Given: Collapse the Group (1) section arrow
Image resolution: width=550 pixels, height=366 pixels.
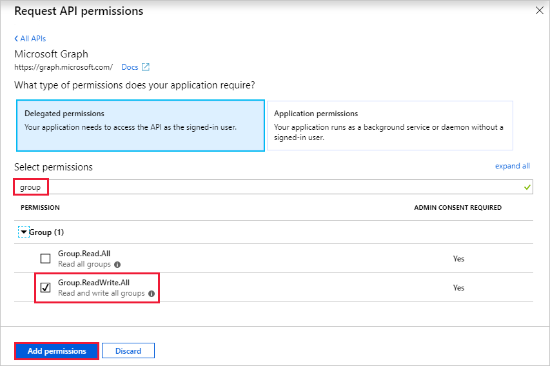Looking at the screenshot, I should point(24,232).
